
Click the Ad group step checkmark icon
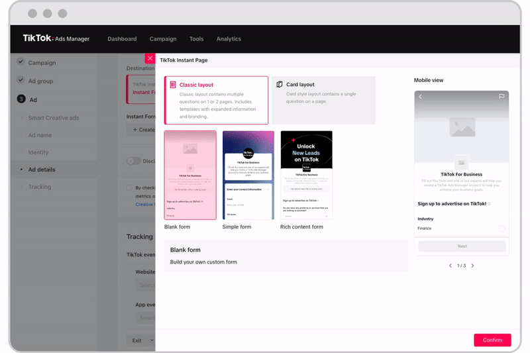(x=21, y=81)
